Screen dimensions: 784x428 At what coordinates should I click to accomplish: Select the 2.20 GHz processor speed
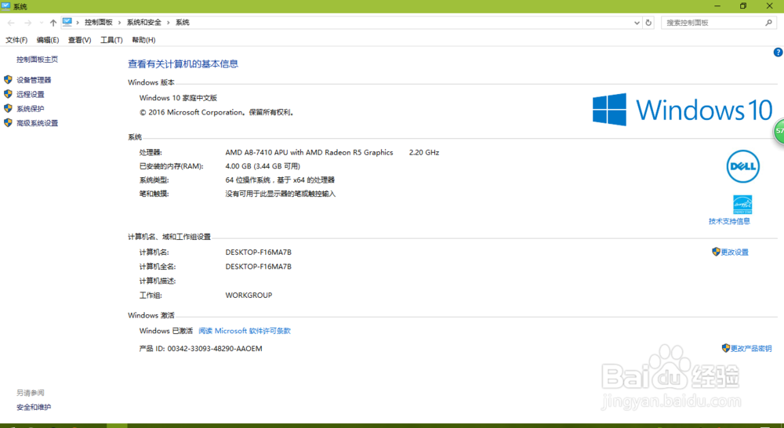pyautogui.click(x=424, y=153)
